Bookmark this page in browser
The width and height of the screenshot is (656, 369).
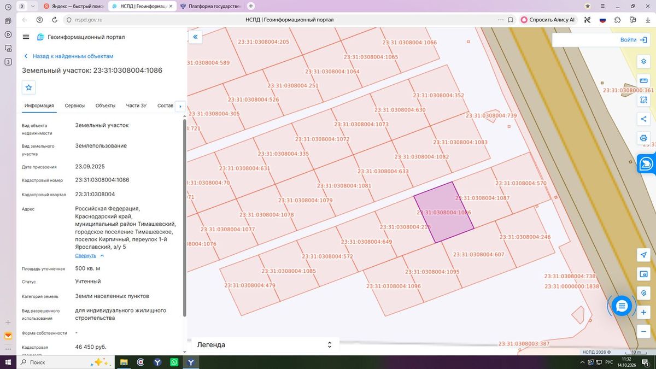coord(510,20)
